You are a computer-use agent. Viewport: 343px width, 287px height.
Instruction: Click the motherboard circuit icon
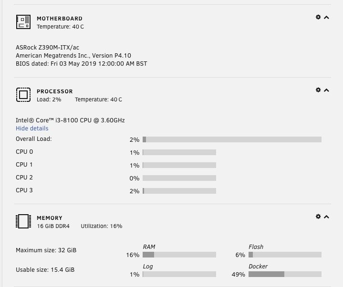(23, 22)
